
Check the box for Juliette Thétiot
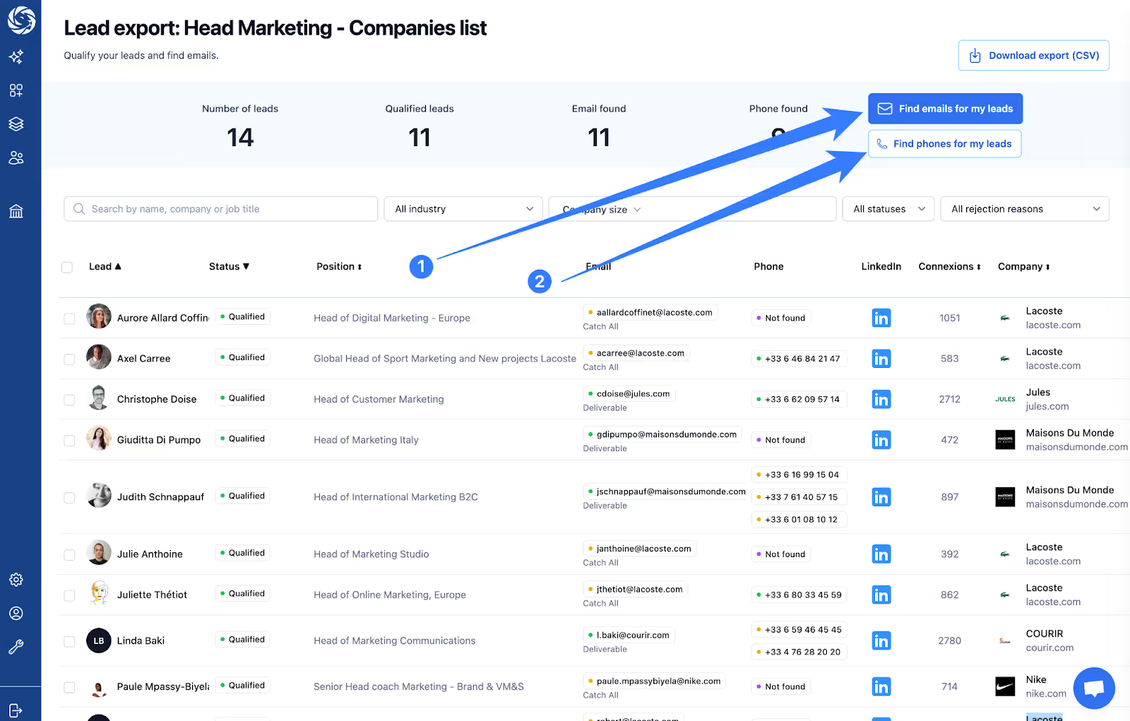(x=69, y=595)
